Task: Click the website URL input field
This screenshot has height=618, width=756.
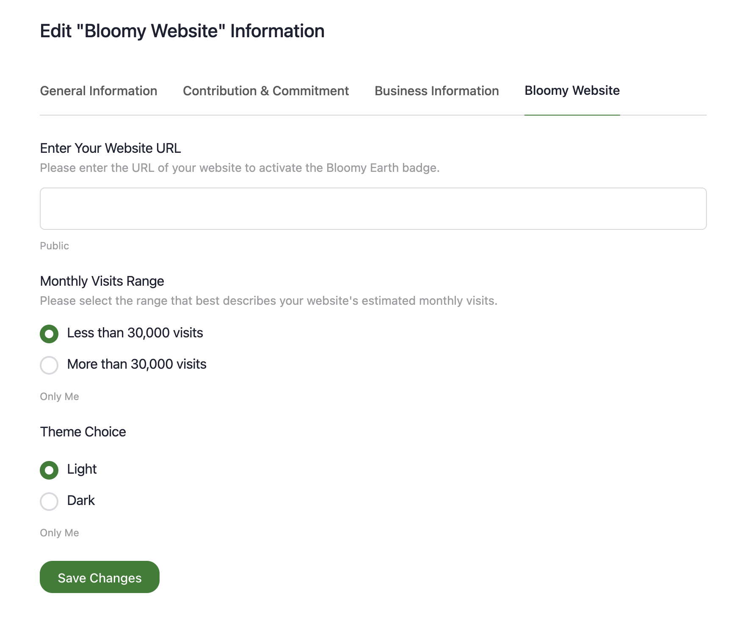Action: tap(373, 209)
